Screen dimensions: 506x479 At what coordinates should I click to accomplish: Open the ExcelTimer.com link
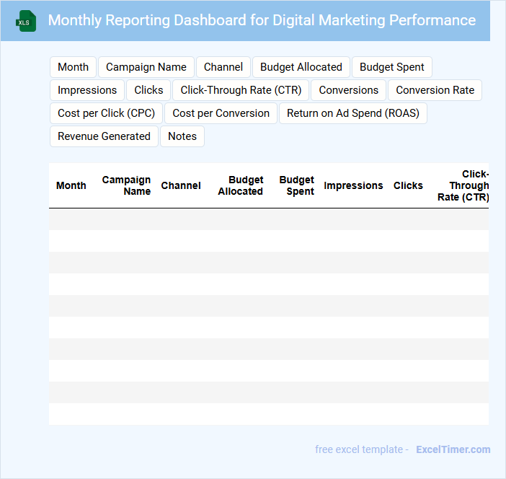tap(453, 449)
